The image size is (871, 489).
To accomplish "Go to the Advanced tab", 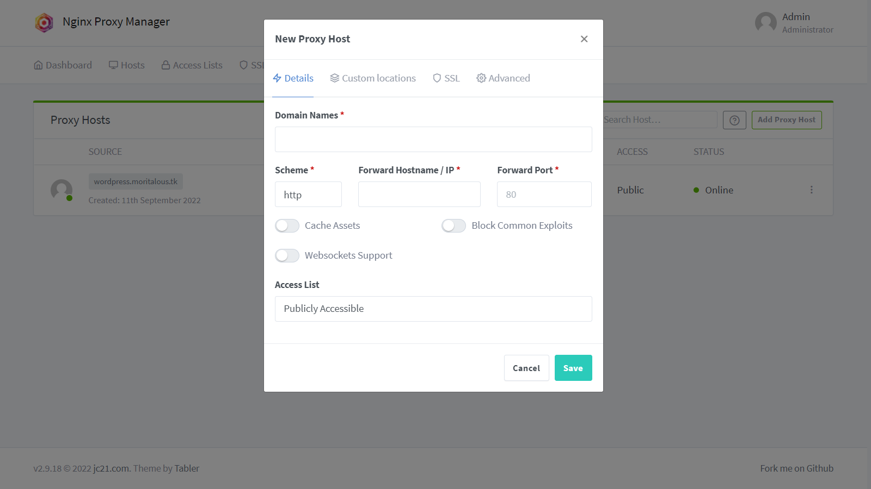I will tap(503, 78).
